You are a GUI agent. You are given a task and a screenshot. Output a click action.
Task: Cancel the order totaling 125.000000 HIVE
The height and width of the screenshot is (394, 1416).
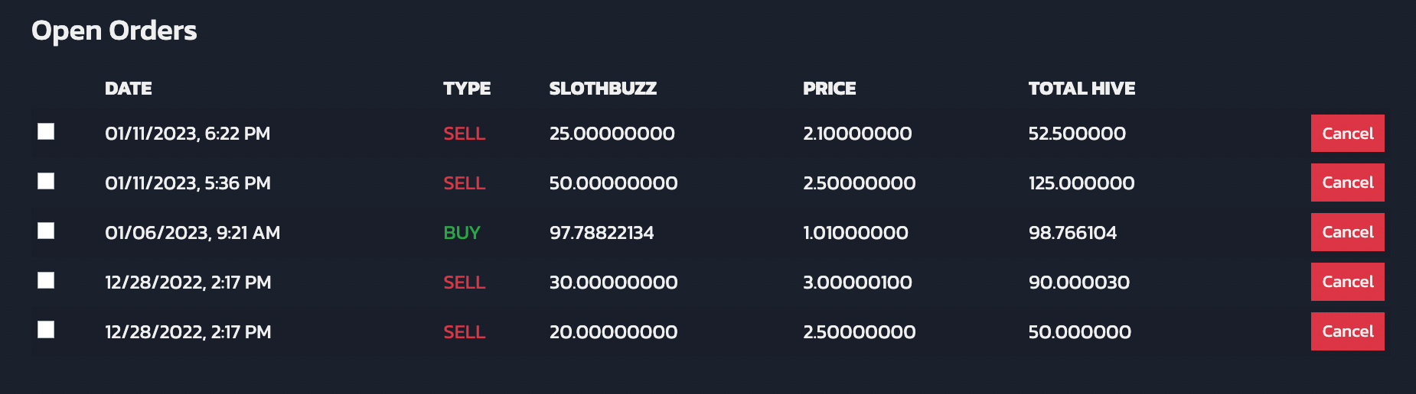click(1347, 182)
